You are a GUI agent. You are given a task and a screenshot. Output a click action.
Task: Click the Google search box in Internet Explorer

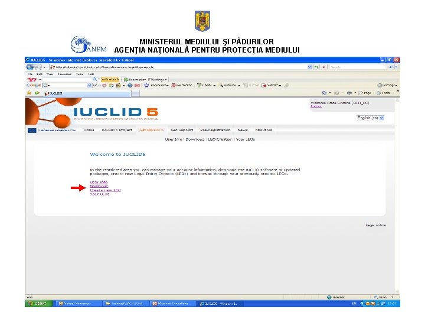358,67
